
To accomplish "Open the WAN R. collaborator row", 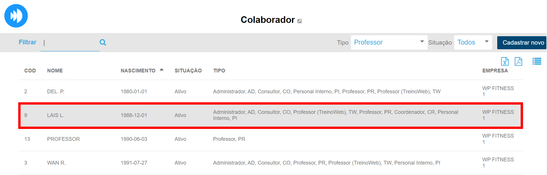I will tap(56, 163).
